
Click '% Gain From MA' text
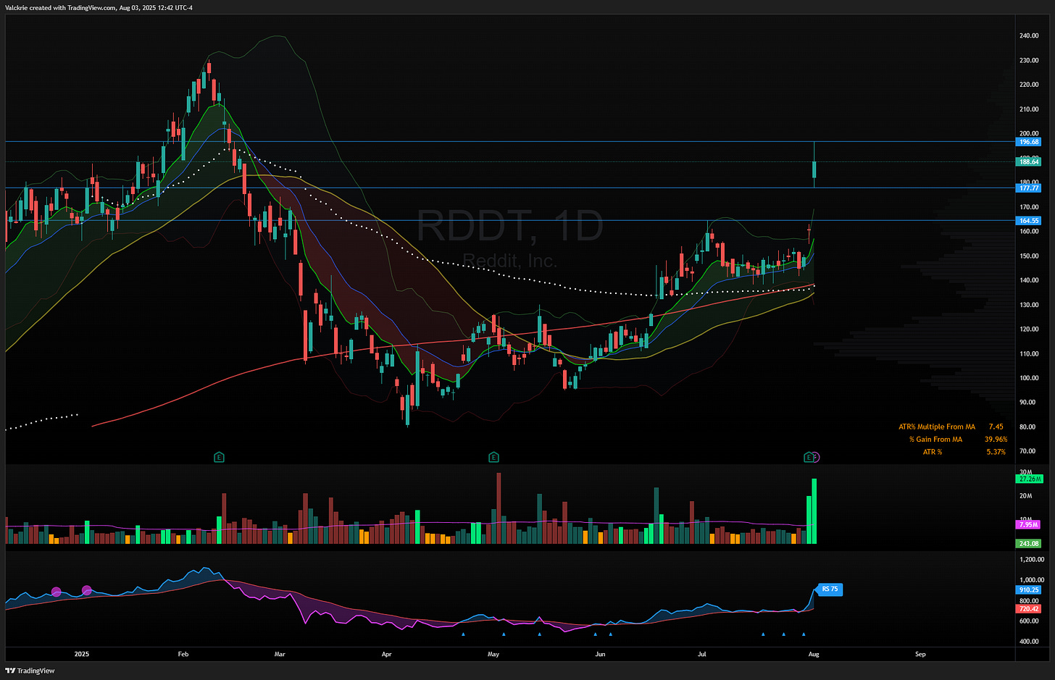pos(936,440)
